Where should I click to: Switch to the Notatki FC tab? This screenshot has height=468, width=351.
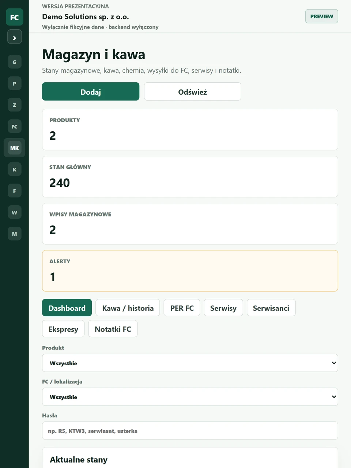(x=113, y=329)
